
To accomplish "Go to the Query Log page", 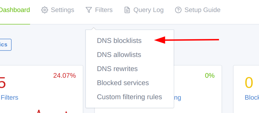I will click(148, 10).
